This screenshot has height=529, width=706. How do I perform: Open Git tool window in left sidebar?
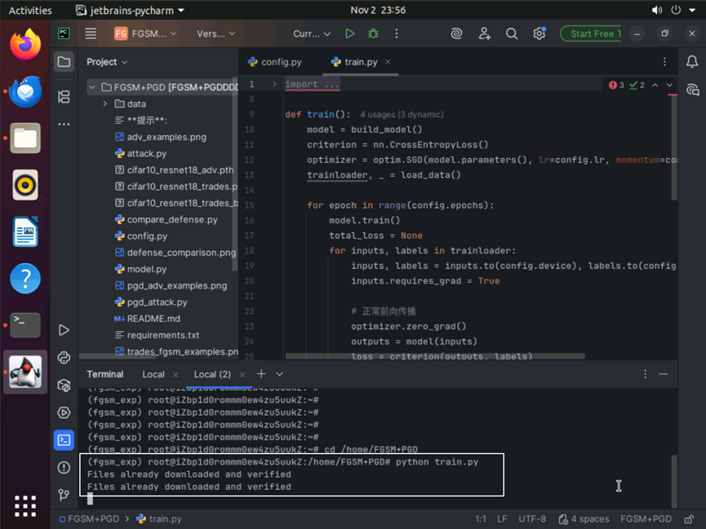64,495
